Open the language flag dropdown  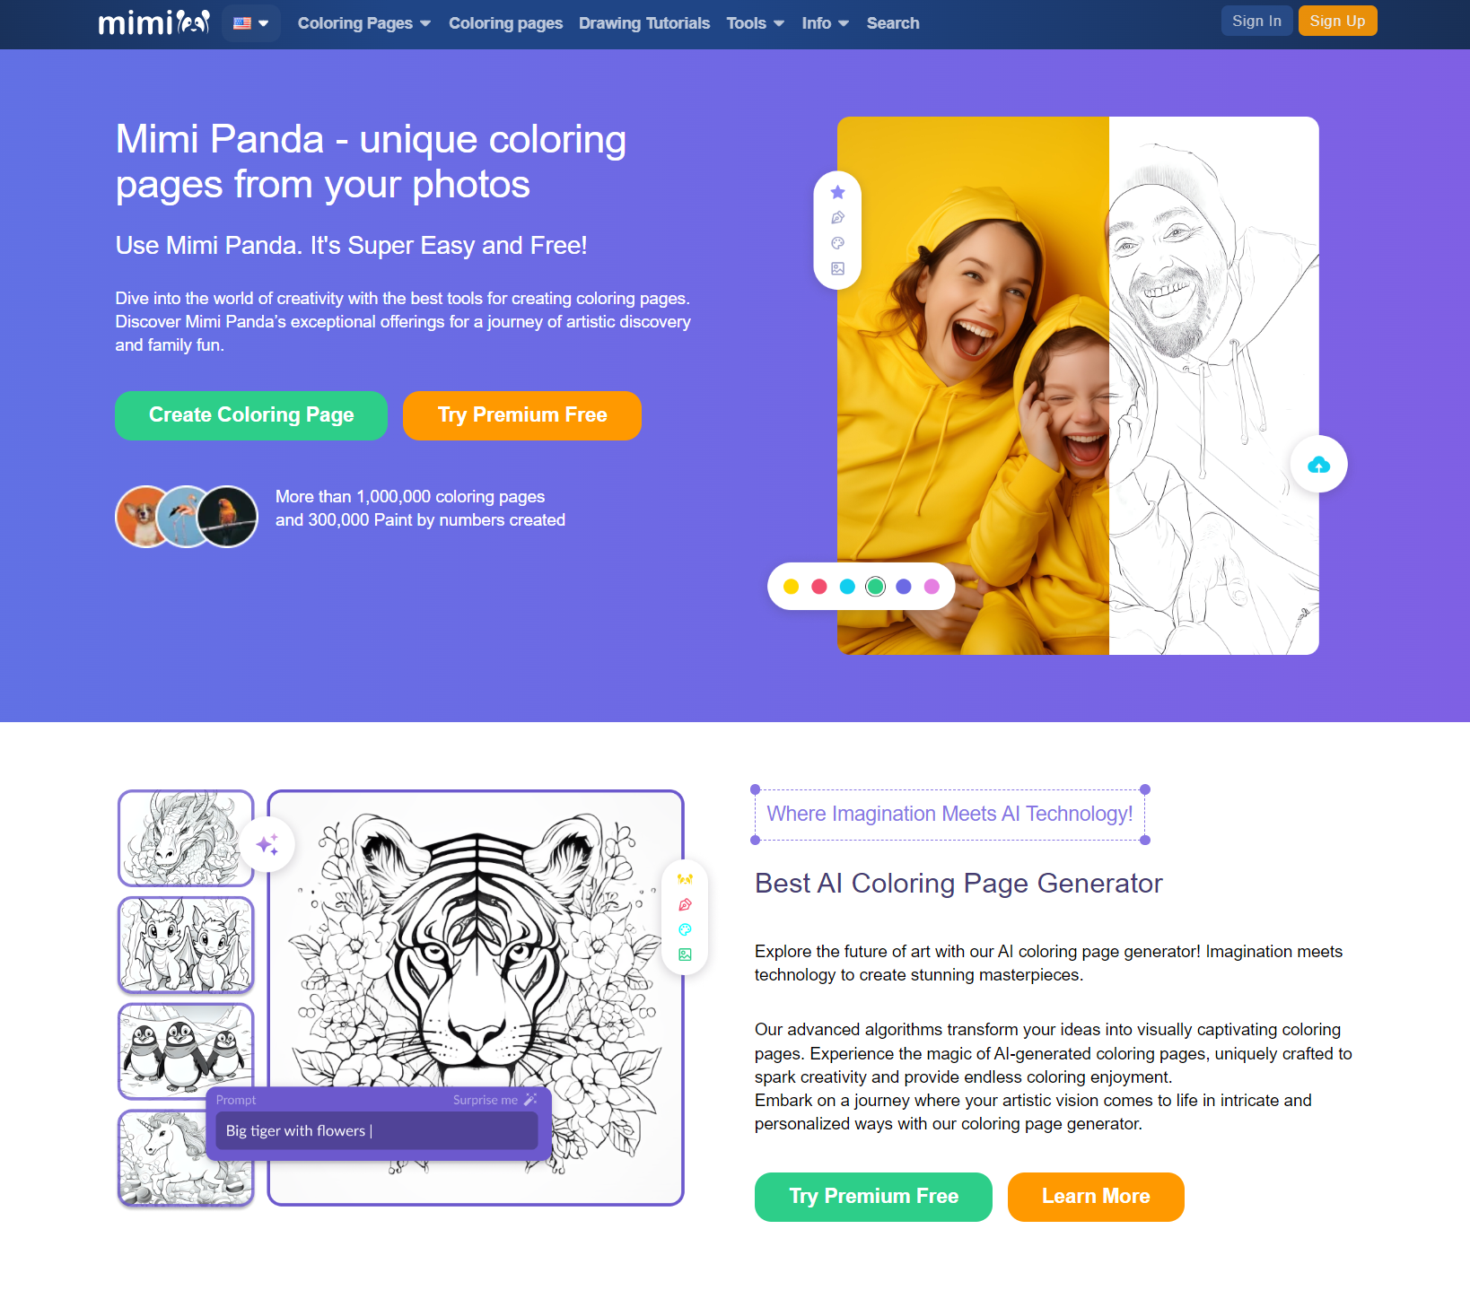(251, 23)
